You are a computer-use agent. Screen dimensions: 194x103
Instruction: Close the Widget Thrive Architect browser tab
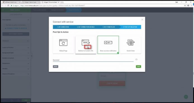58,2
